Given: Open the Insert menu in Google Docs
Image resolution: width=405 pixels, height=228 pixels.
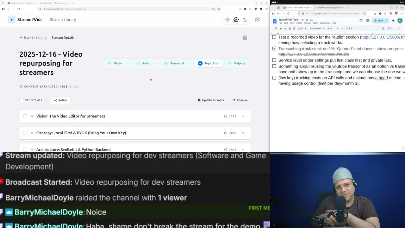Looking at the screenshot, I should point(299,23).
